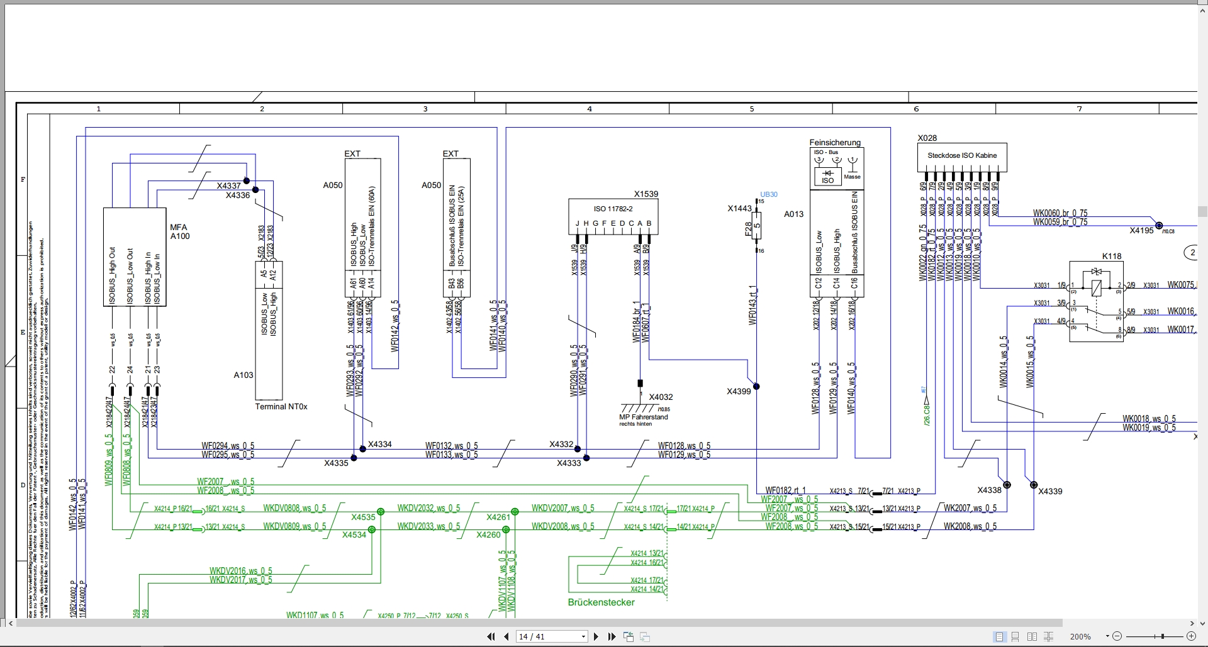The image size is (1208, 647).
Task: Click the X4032 ground connector label
Action: [x=661, y=397]
